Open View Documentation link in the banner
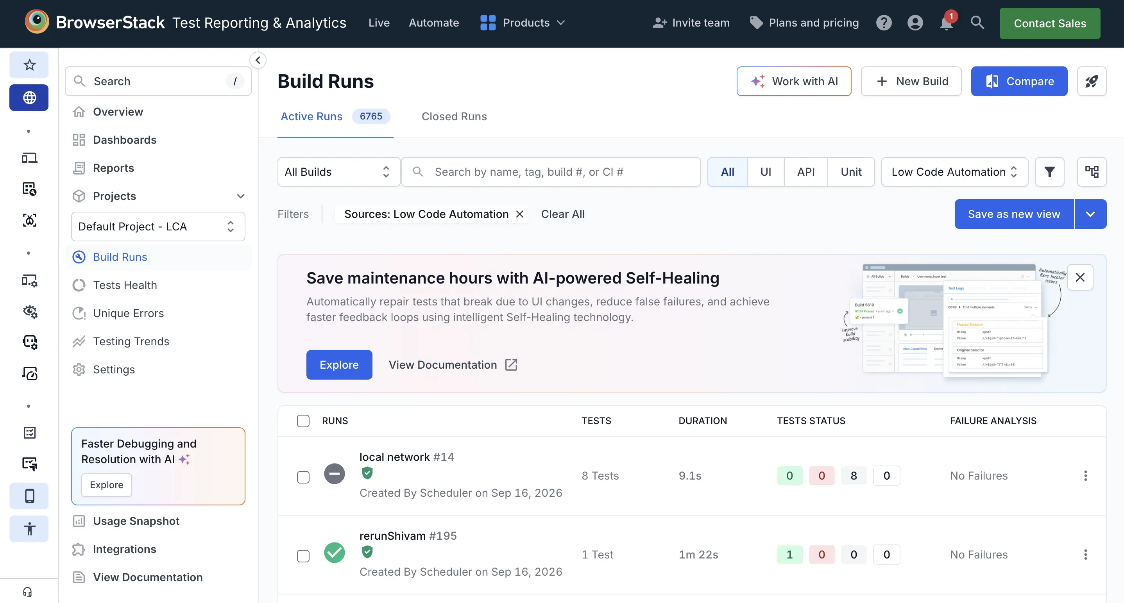This screenshot has width=1124, height=603. (453, 365)
